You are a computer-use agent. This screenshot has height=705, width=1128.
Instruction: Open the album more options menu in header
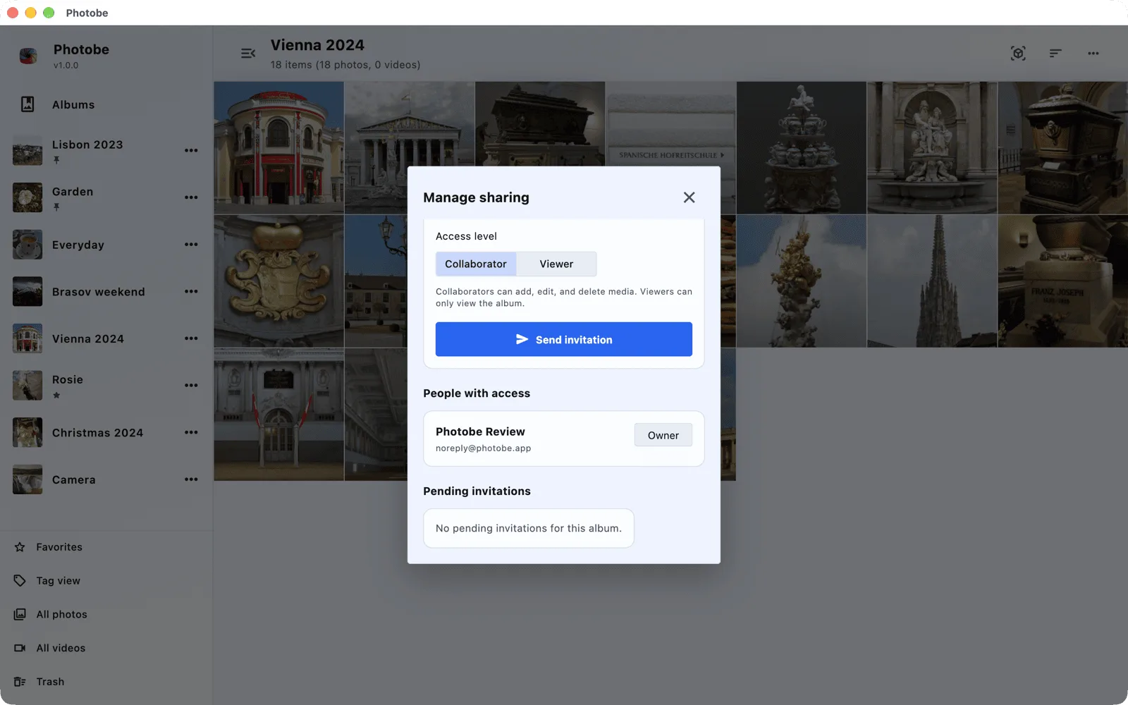click(1093, 54)
